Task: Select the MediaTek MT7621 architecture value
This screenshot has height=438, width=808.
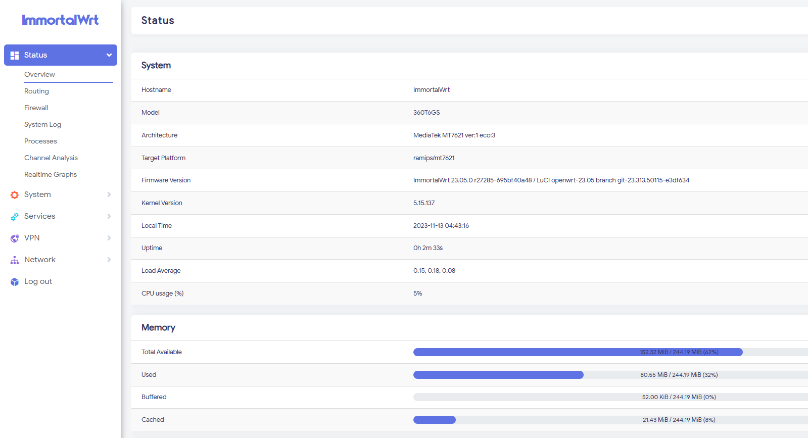Action: click(x=454, y=135)
